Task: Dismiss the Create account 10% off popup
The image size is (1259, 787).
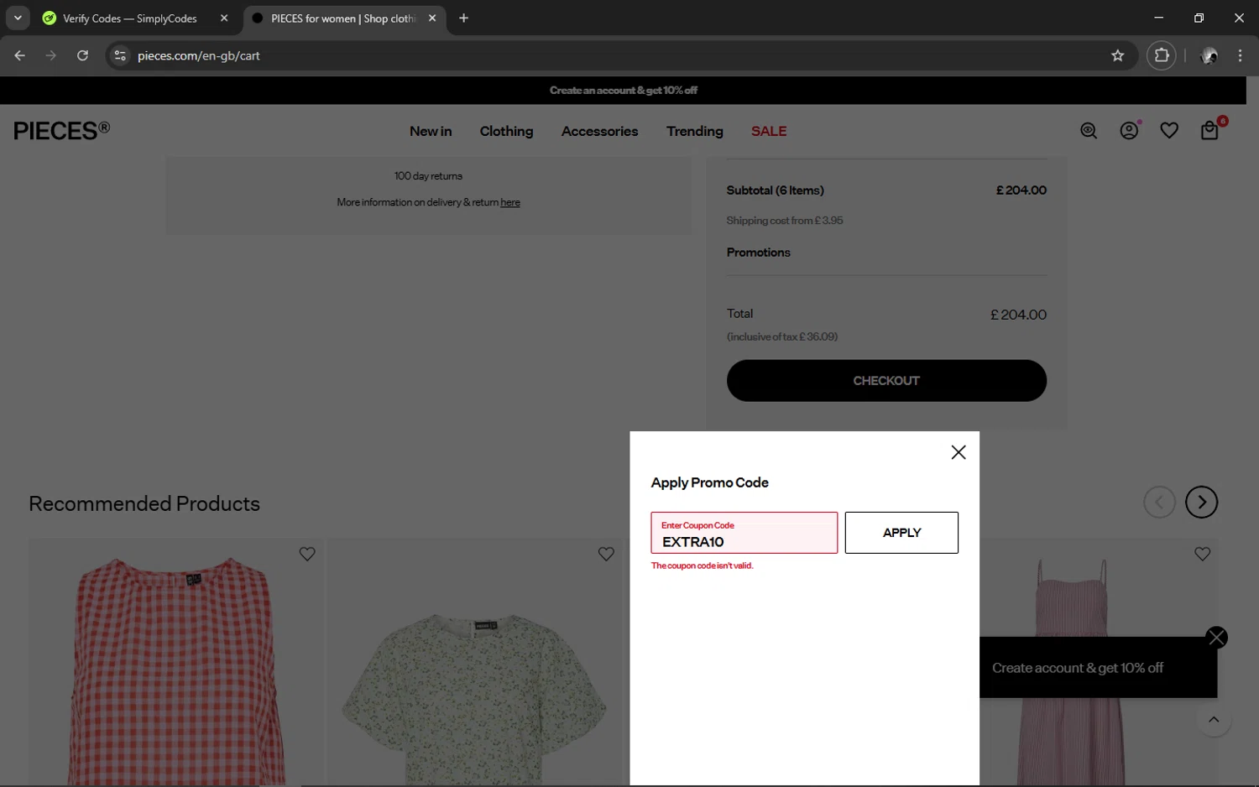Action: click(1216, 638)
